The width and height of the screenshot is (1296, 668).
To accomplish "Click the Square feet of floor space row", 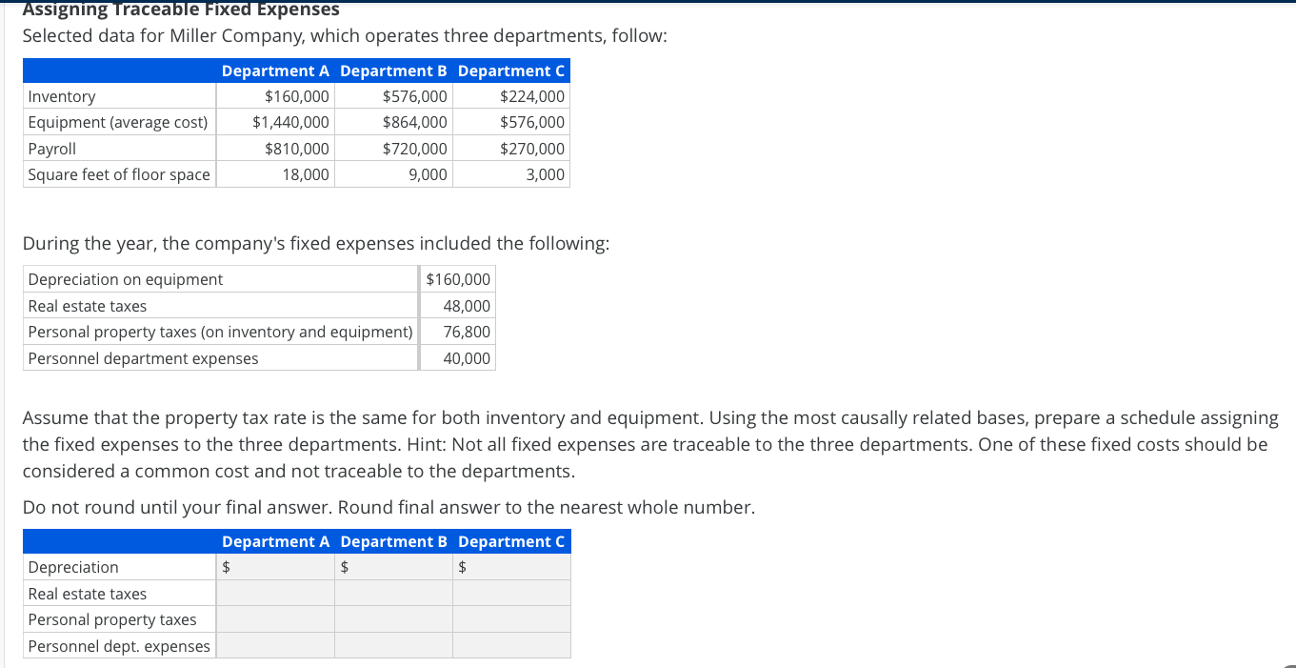I will coord(116,174).
